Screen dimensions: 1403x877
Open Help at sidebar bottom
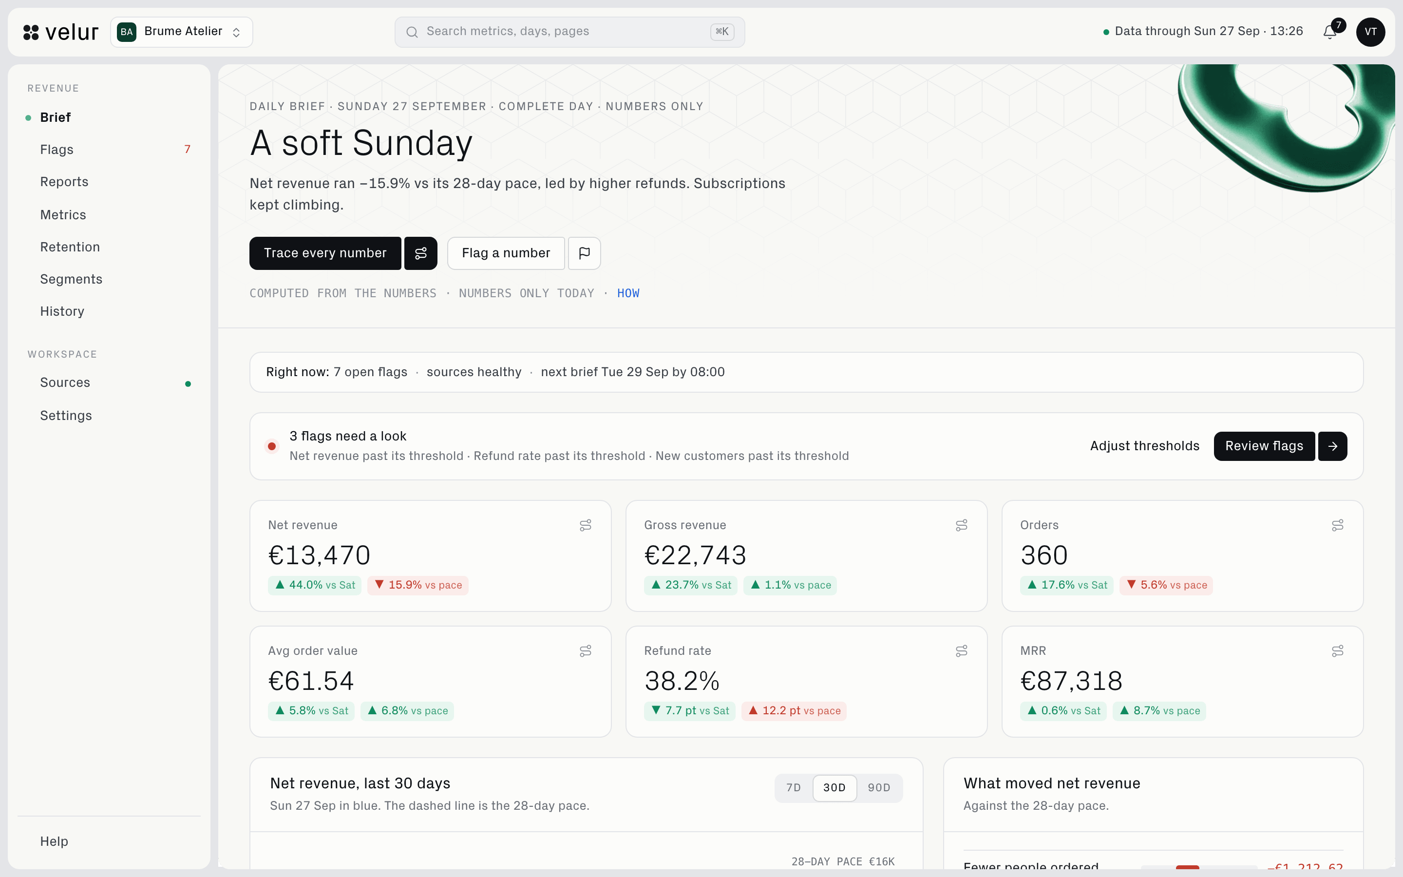[x=109, y=841]
